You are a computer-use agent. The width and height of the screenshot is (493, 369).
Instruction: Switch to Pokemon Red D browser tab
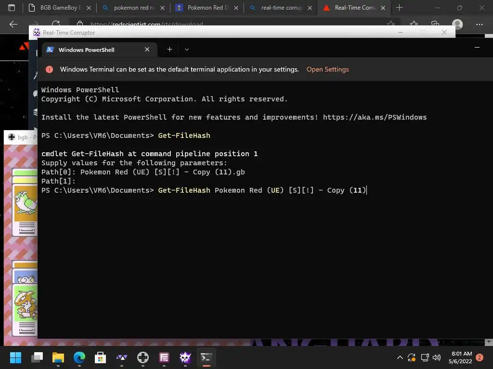coord(208,8)
